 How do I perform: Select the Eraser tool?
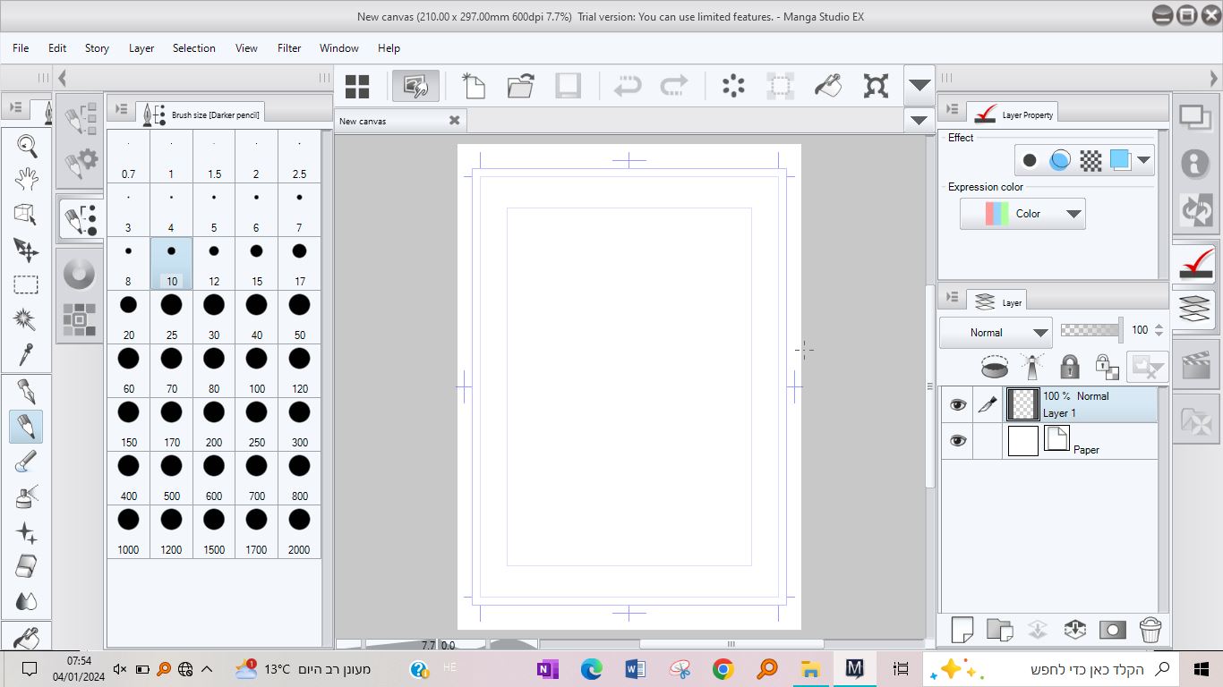pyautogui.click(x=26, y=566)
